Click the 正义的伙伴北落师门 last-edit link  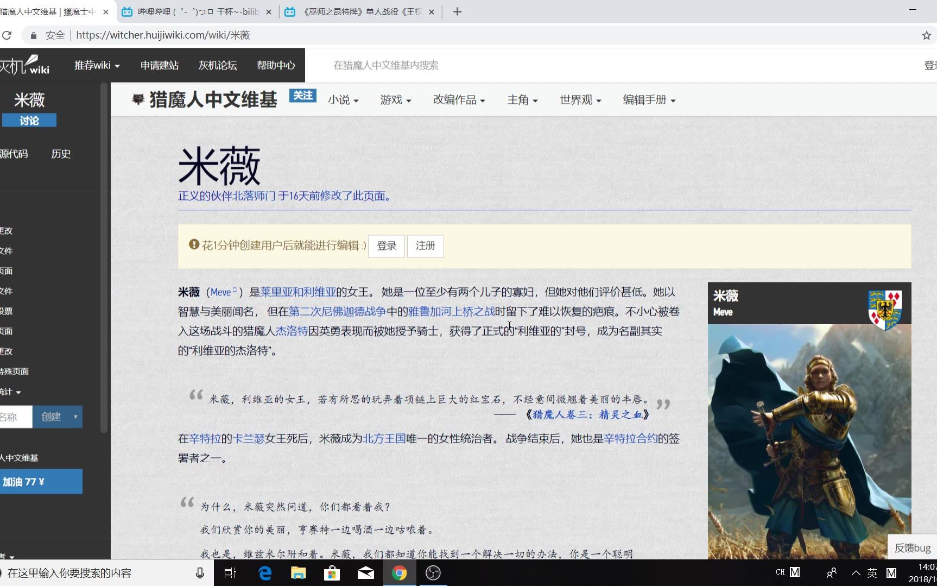pos(227,196)
